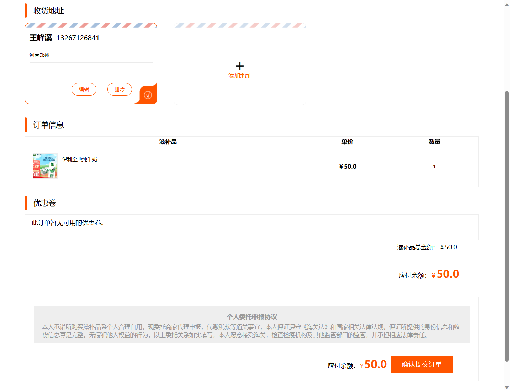Click the 滋补品 column header
This screenshot has height=390, width=510.
[168, 142]
